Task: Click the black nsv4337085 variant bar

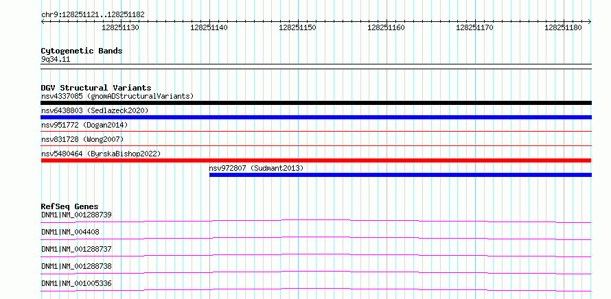Action: point(316,103)
